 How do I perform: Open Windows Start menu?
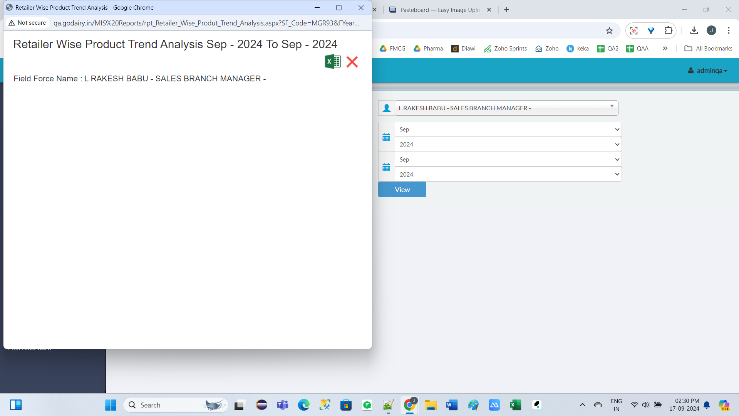pos(111,405)
